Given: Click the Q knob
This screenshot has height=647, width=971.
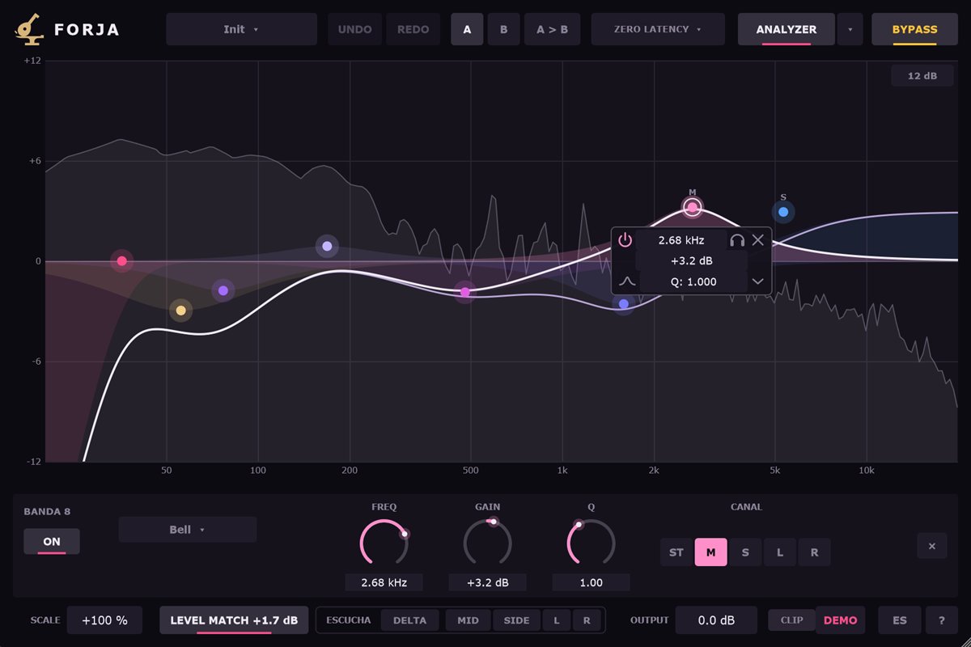Looking at the screenshot, I should (x=591, y=543).
